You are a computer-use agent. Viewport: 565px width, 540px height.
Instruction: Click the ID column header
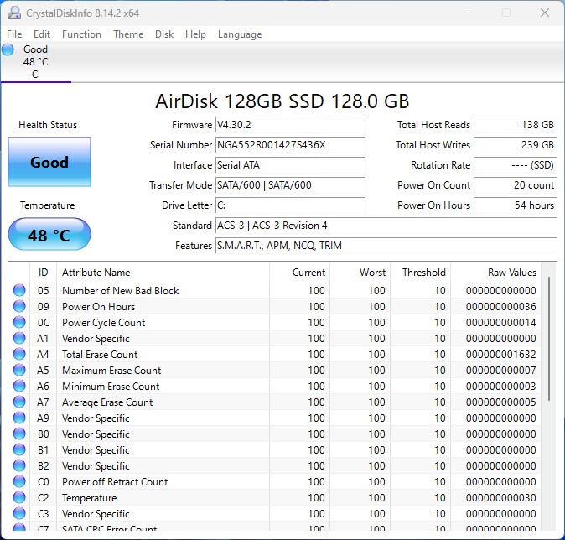(43, 273)
